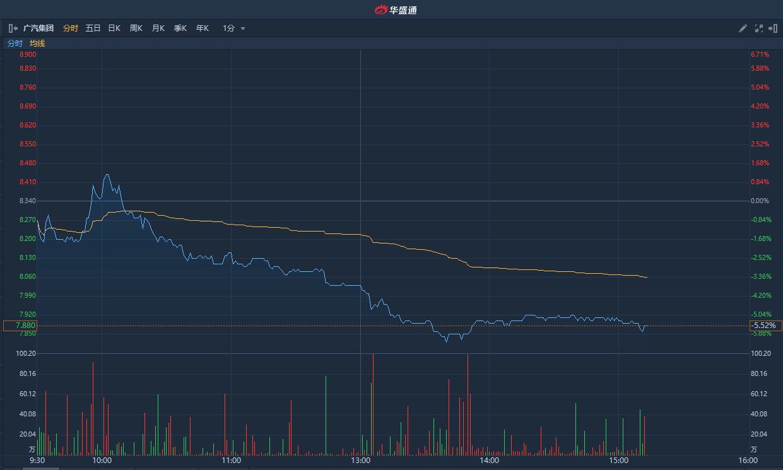Expand the right side panel icon
The height and width of the screenshot is (470, 783).
773,28
